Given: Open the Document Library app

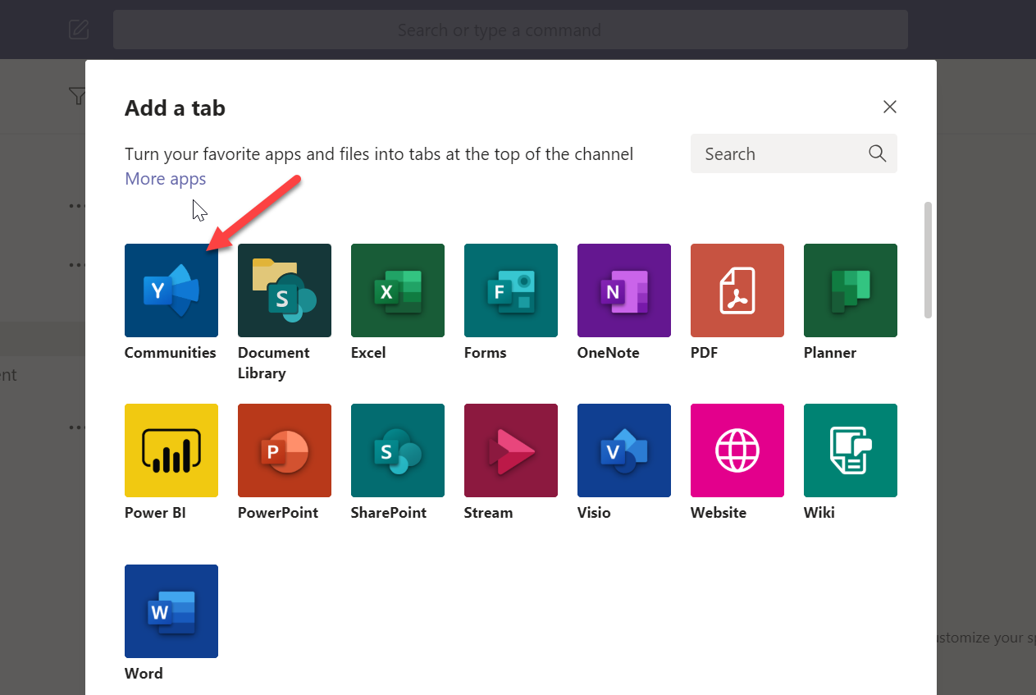Looking at the screenshot, I should coord(284,290).
